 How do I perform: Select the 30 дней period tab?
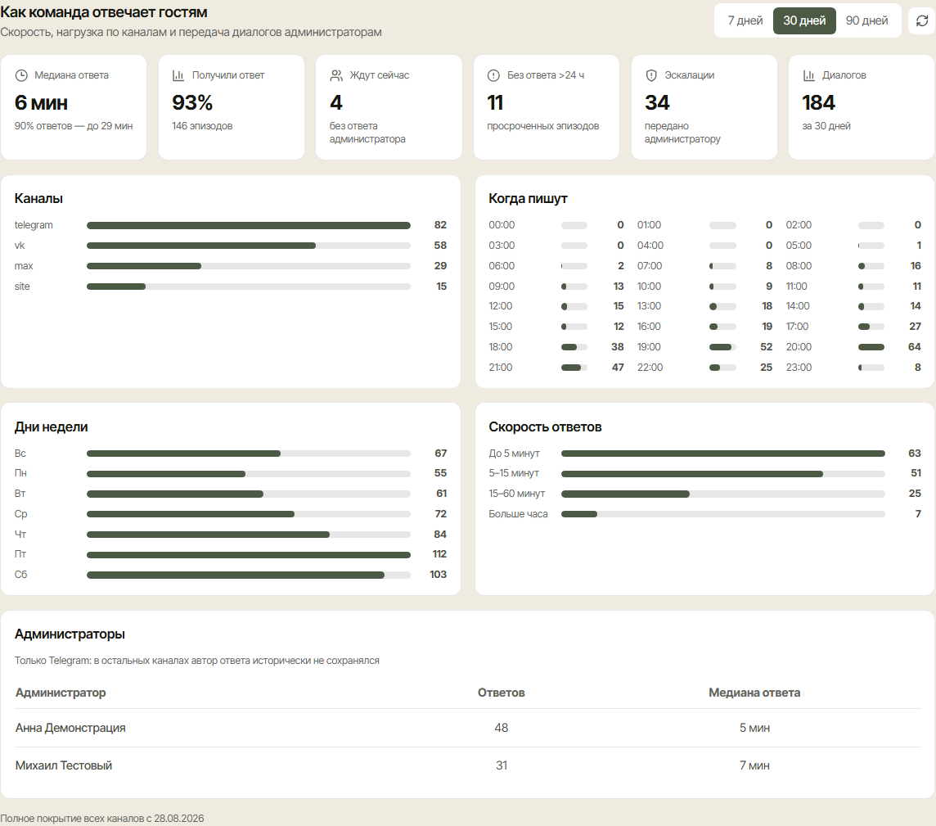804,21
